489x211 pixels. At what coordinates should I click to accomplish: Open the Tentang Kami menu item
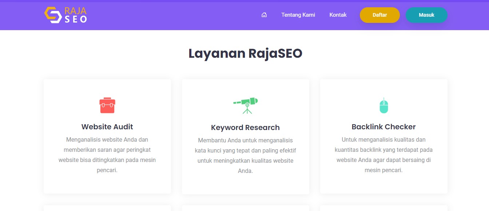click(298, 15)
